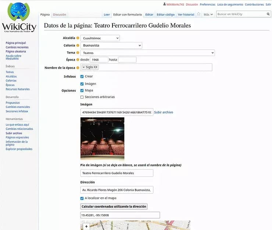The image size is (272, 230).
Task: Open the Ver historial tab
Action: click(x=186, y=15)
